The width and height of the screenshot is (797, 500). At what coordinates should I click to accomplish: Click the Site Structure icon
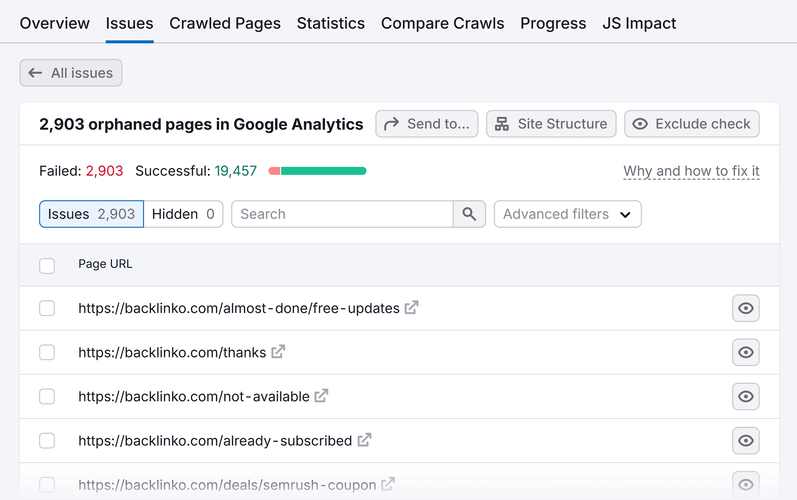[502, 124]
